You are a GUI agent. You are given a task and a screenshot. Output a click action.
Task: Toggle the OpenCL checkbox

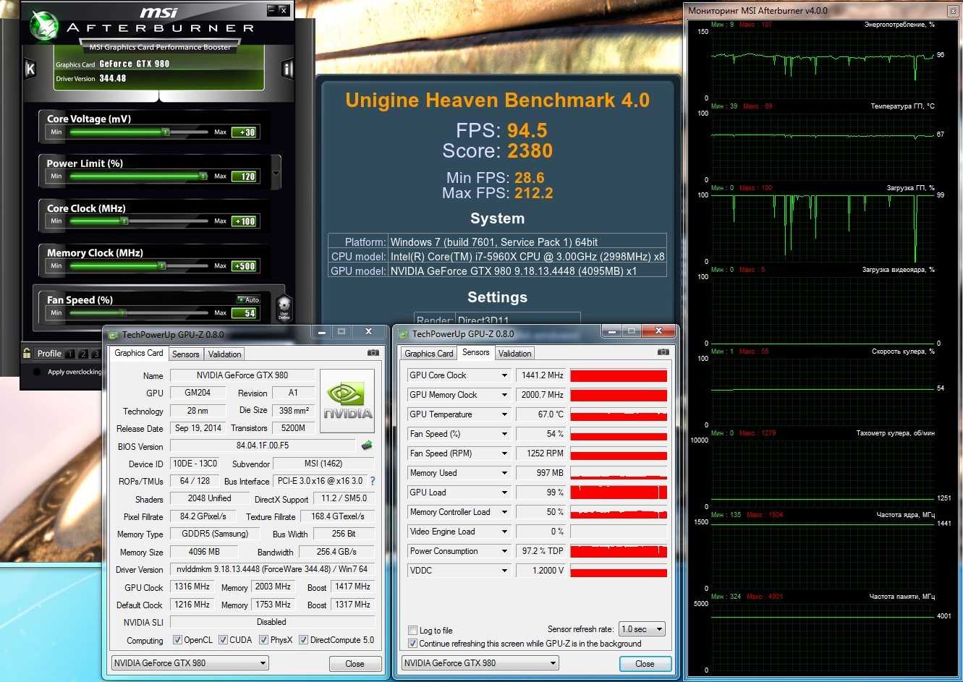(x=177, y=639)
